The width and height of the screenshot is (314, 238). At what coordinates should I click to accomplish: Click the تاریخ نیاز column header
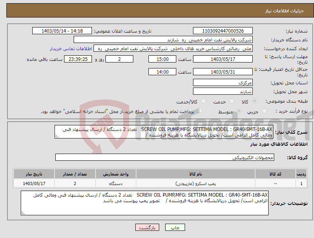(34, 174)
